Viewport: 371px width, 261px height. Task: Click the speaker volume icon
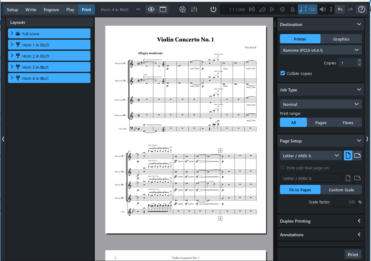[x=322, y=10]
